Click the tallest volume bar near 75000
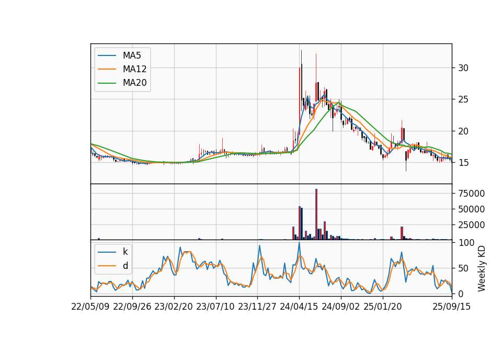This screenshot has width=502, height=361. point(316,214)
